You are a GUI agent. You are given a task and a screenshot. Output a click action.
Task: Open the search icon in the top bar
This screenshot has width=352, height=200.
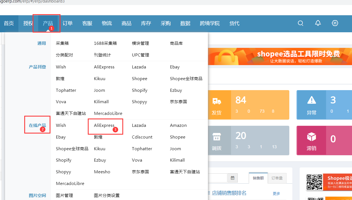300,23
